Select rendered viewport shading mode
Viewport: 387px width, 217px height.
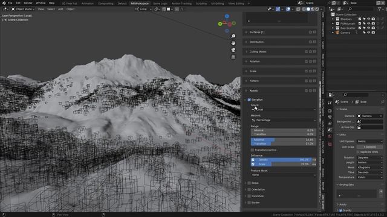tap(317, 9)
